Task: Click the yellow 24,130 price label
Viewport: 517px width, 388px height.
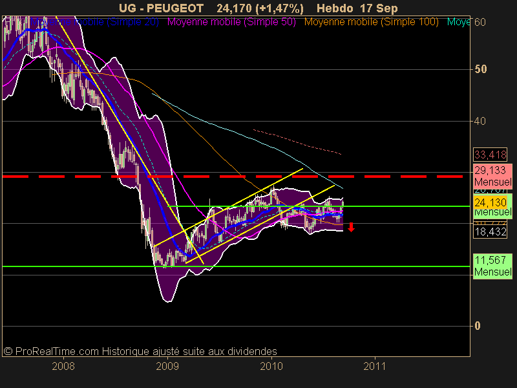Action: click(x=491, y=202)
